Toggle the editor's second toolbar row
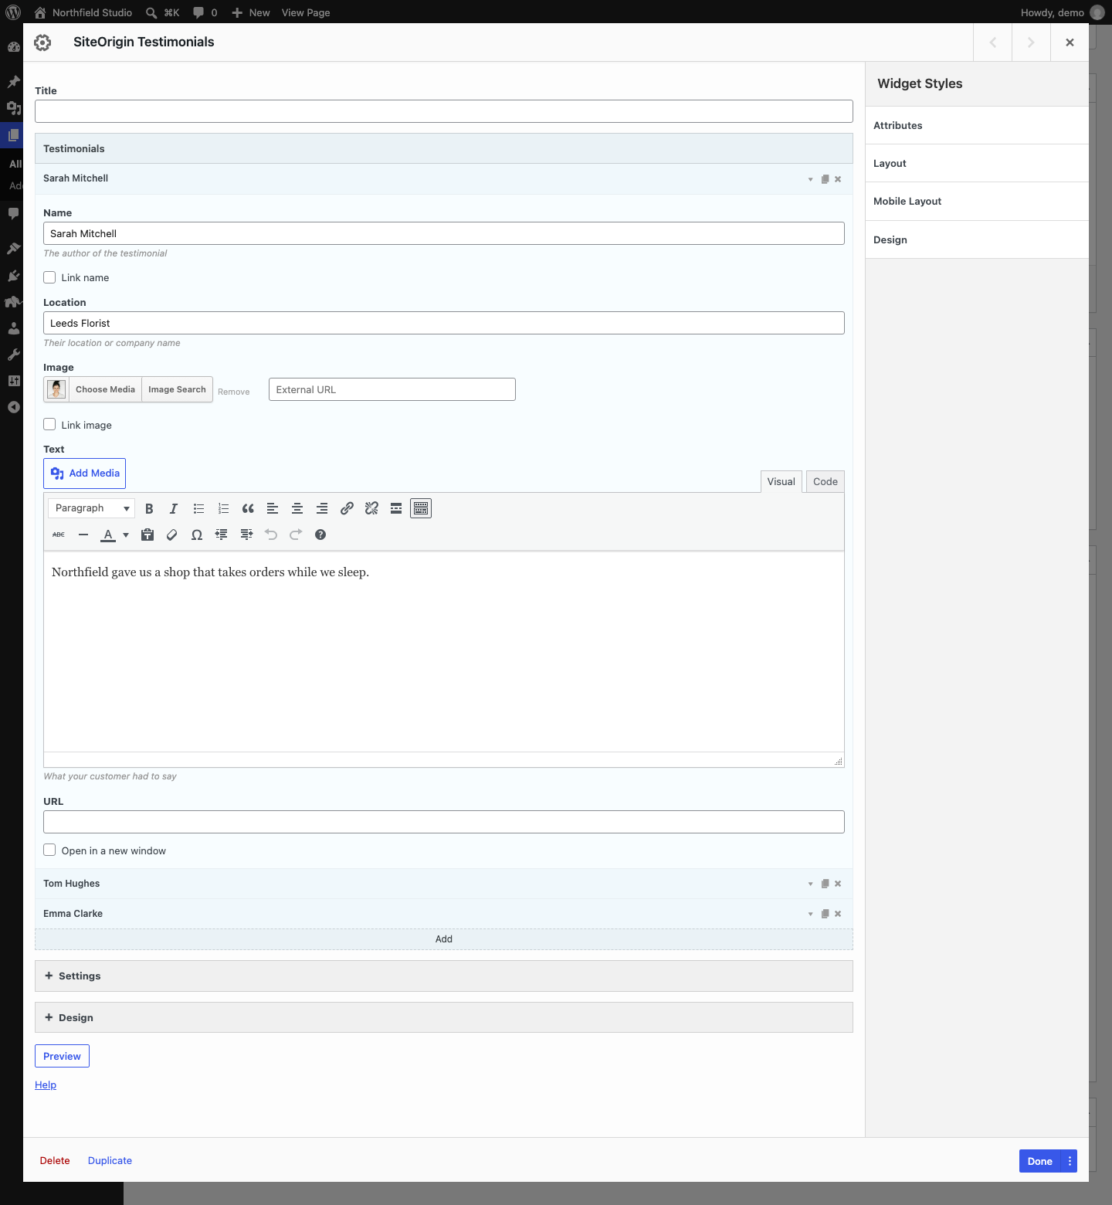Screen dimensions: 1112x1205 point(421,508)
